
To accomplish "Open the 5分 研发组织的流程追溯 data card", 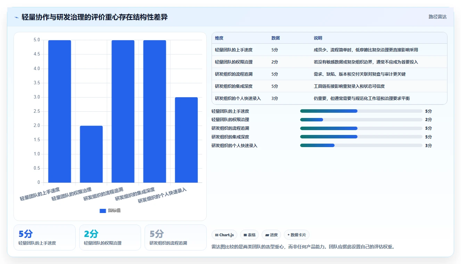I will pyautogui.click(x=175, y=237).
